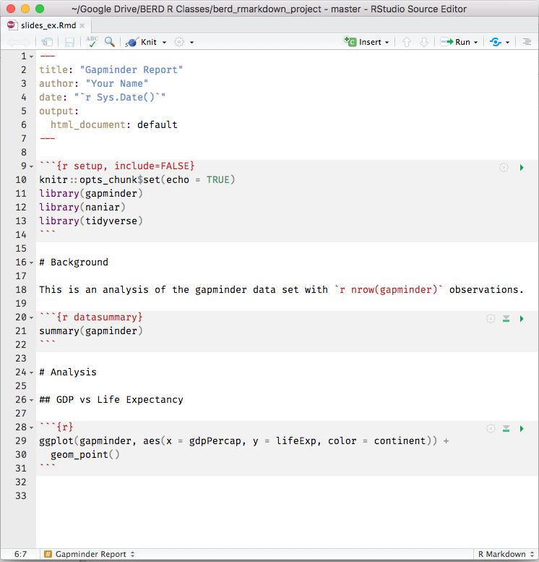Click the publish document icon

coord(496,42)
